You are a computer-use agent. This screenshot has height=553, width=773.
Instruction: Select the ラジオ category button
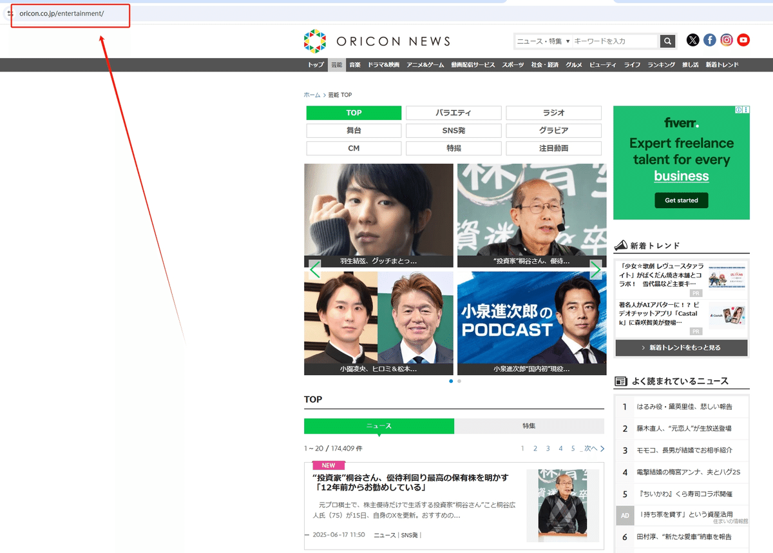coord(553,113)
